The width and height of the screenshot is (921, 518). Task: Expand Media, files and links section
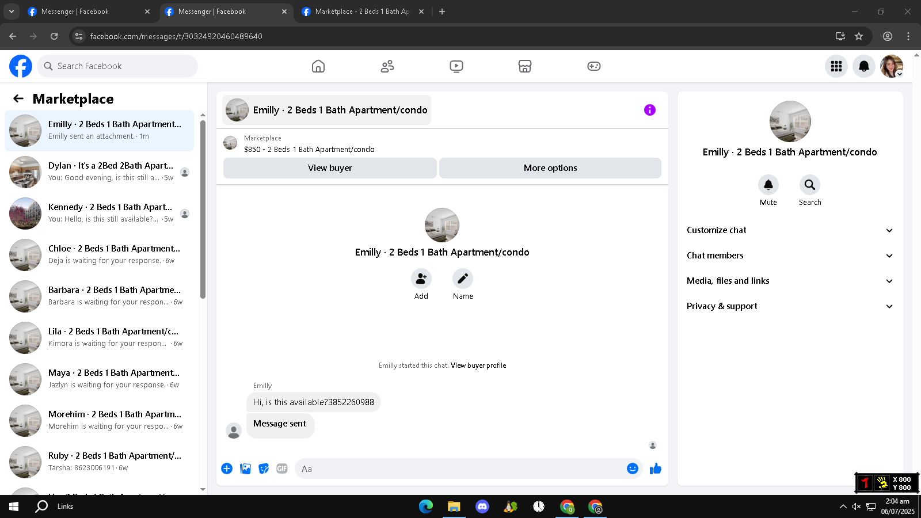pos(790,281)
